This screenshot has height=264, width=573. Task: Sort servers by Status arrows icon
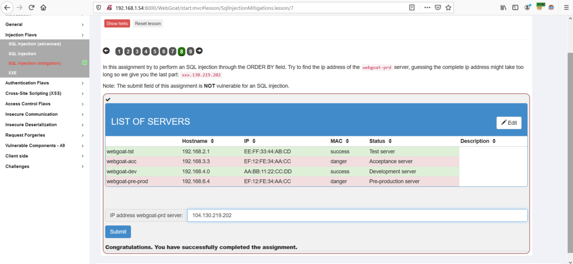pyautogui.click(x=390, y=141)
